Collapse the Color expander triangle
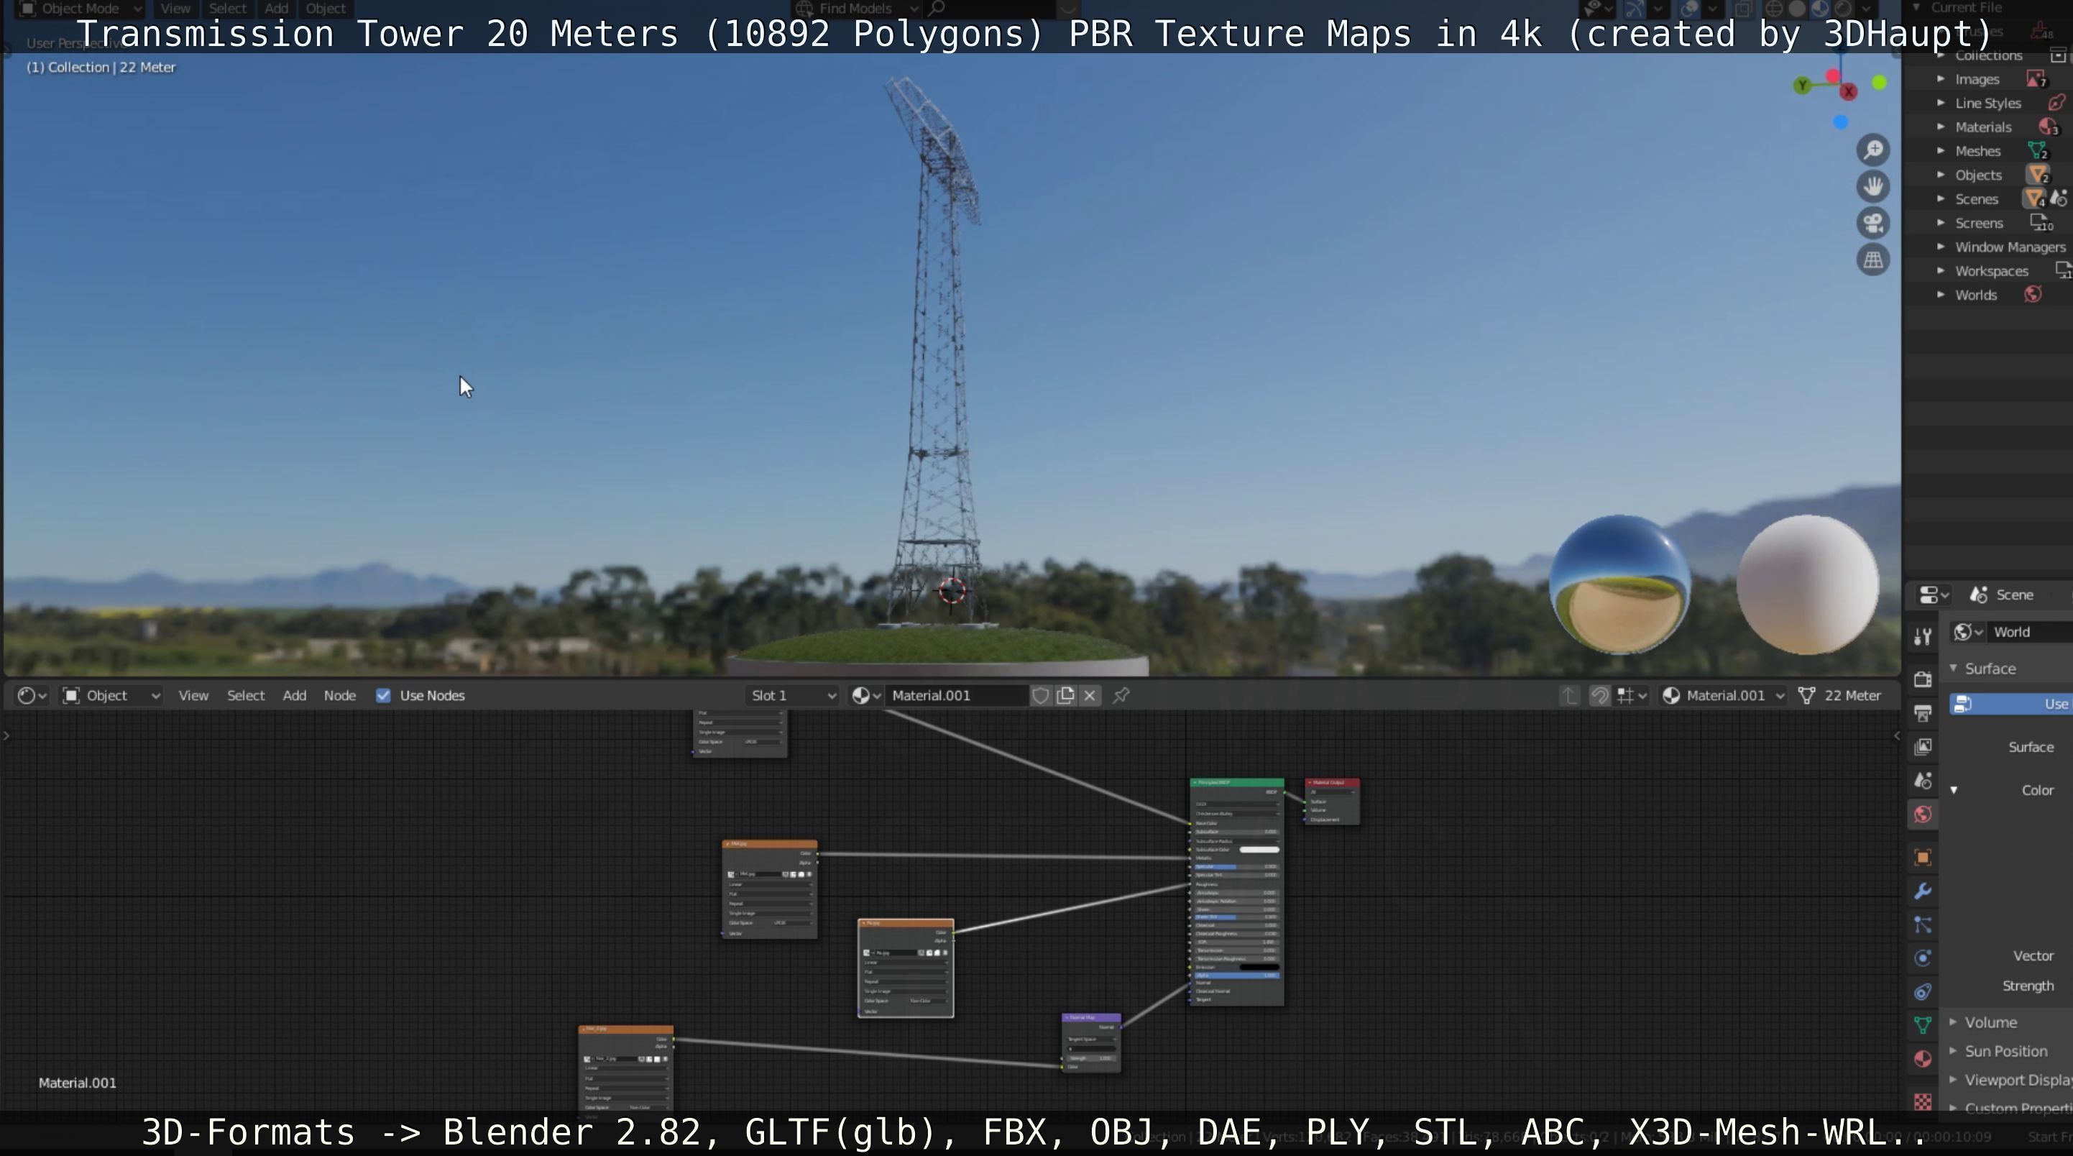 coord(1954,791)
